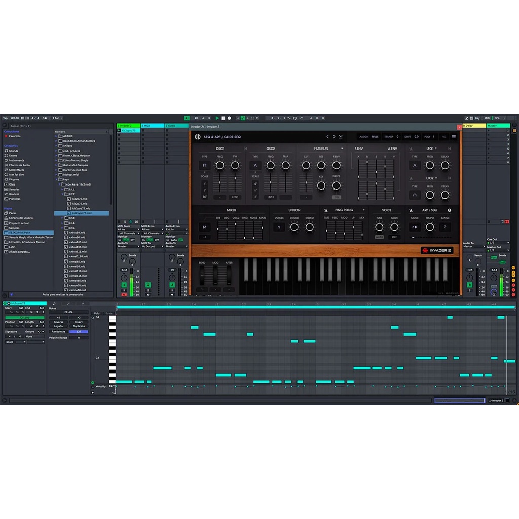Viewport: 519px width, 519px height.
Task: Toggle track 2 activator button
Action: click(148, 285)
